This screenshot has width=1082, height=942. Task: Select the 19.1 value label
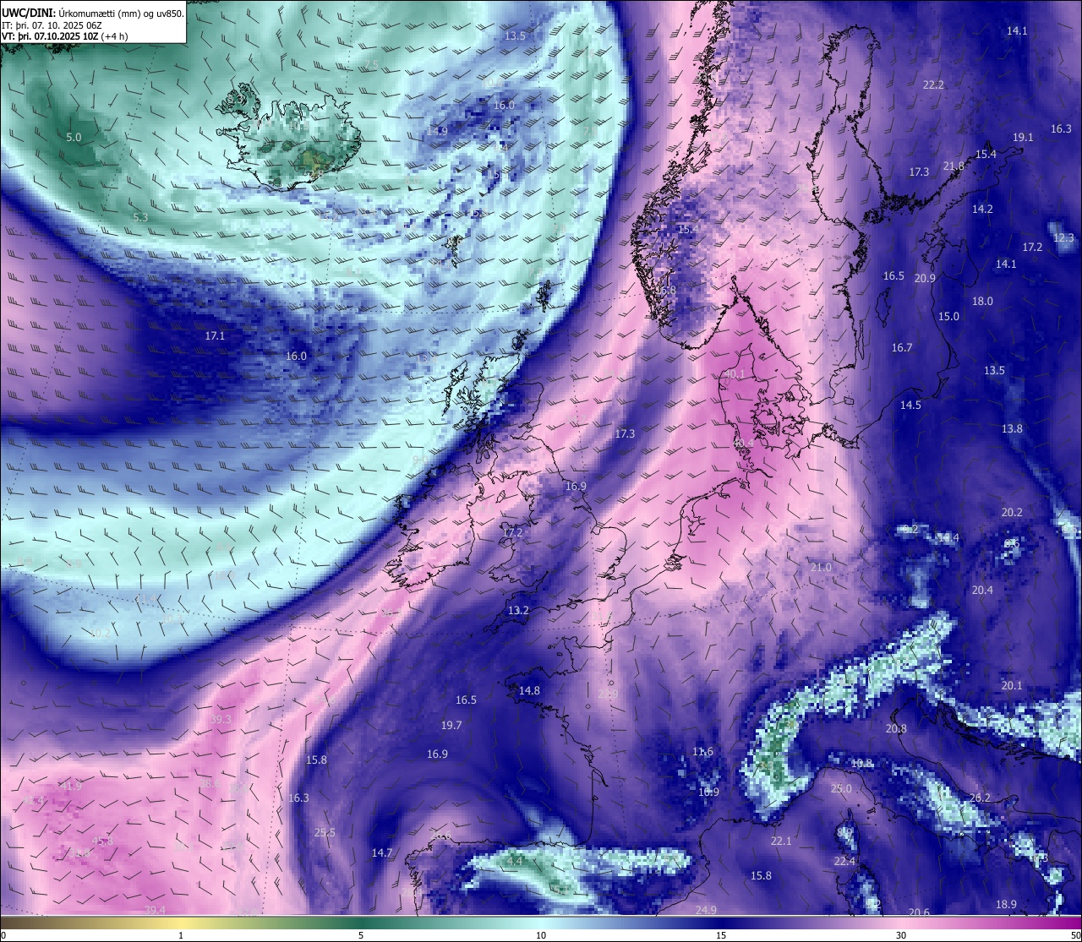[1023, 137]
